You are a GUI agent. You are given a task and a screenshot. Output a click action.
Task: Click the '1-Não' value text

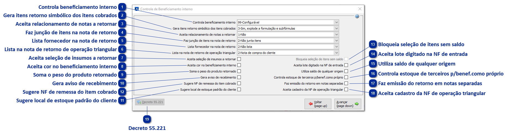(242, 35)
